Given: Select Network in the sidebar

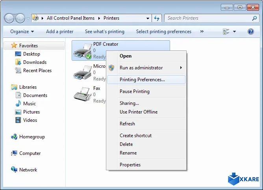Looking at the screenshot, I should point(28,170).
